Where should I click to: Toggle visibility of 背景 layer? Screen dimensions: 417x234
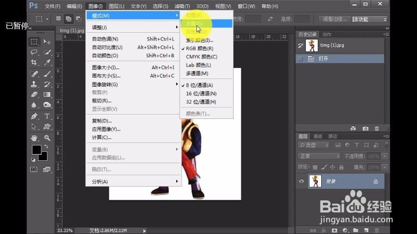(301, 181)
